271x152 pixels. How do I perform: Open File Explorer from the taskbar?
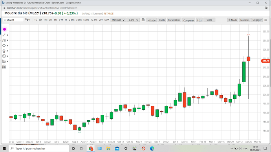click(x=108, y=148)
